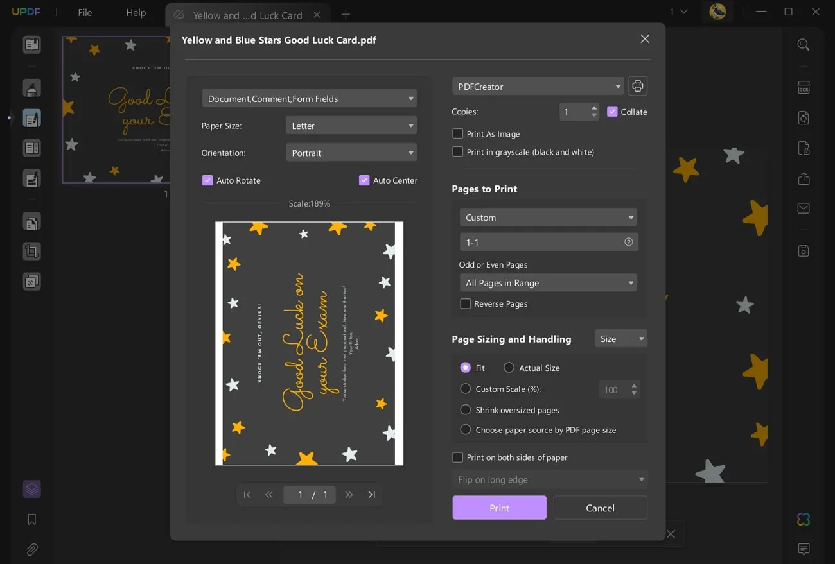
Task: Open the Document,Comment,Form Fields dropdown
Action: click(310, 98)
